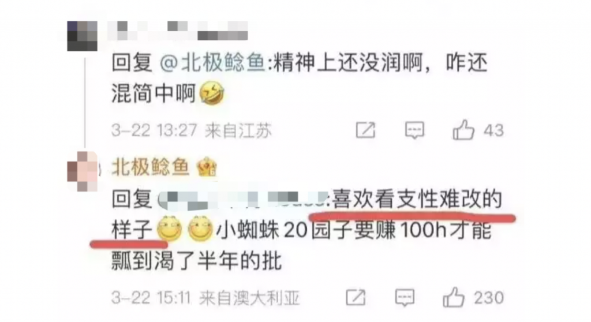Like the first comment with 43 likes
The image size is (591, 322).
pyautogui.click(x=463, y=130)
